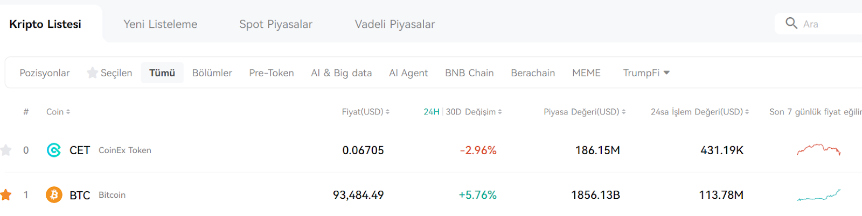
Task: Switch change view to 30D
Action: [454, 112]
